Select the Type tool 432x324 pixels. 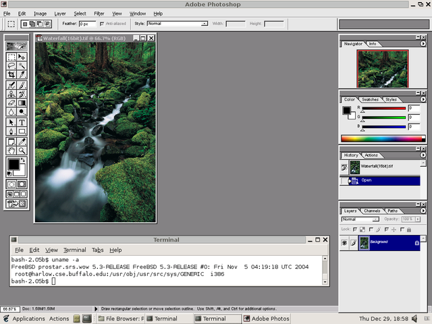point(22,122)
